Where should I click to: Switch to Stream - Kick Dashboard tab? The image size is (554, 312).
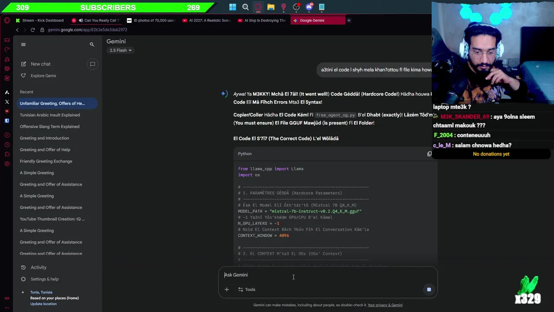[x=40, y=20]
